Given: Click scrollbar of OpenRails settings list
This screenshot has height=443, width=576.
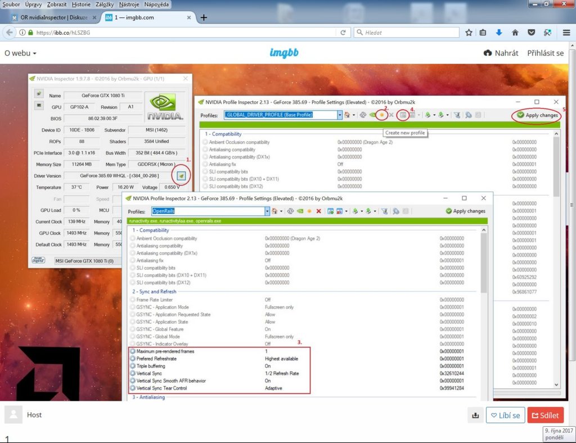Looking at the screenshot, I should click(484, 263).
